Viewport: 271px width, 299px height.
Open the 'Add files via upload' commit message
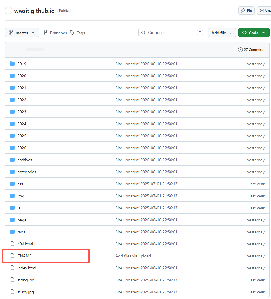pyautogui.click(x=133, y=256)
